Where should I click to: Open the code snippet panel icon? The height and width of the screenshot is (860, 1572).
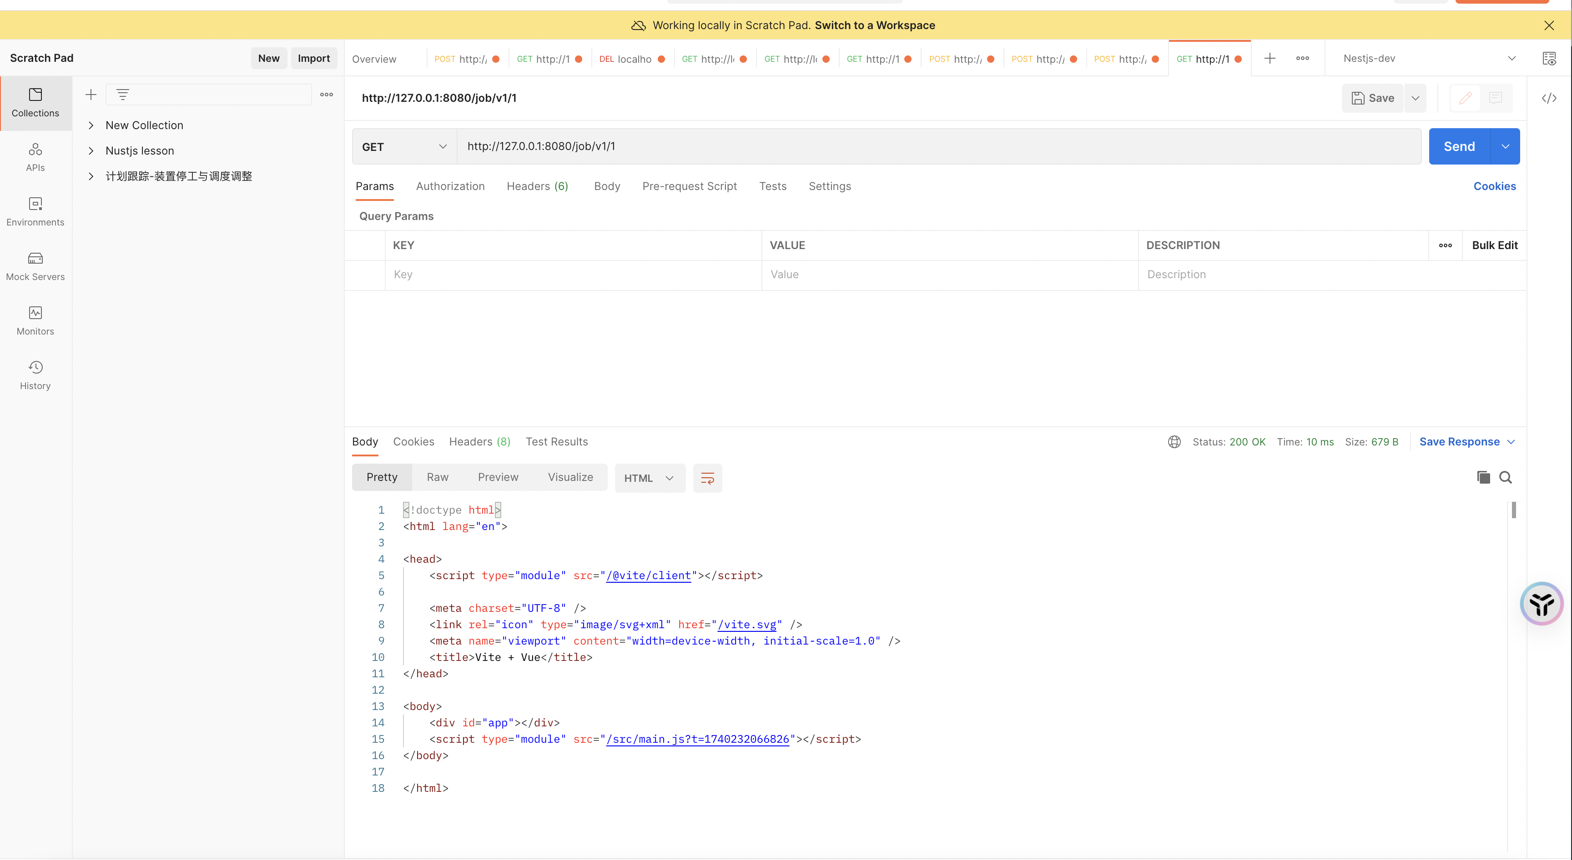(1549, 98)
